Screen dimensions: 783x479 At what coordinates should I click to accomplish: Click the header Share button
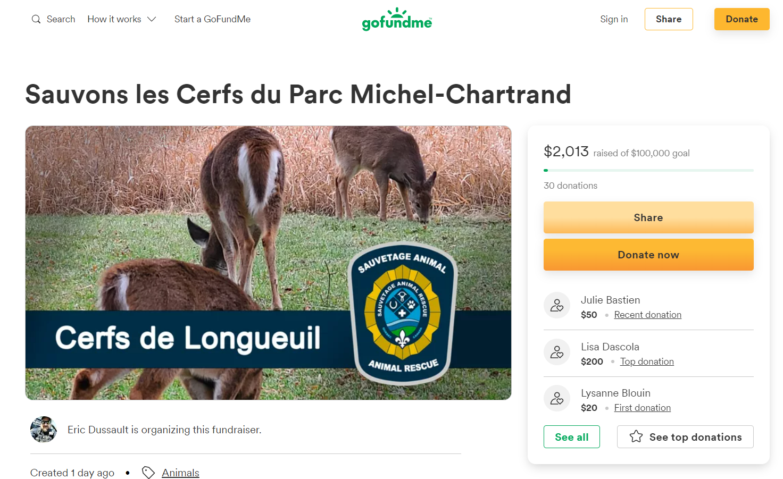pos(669,19)
